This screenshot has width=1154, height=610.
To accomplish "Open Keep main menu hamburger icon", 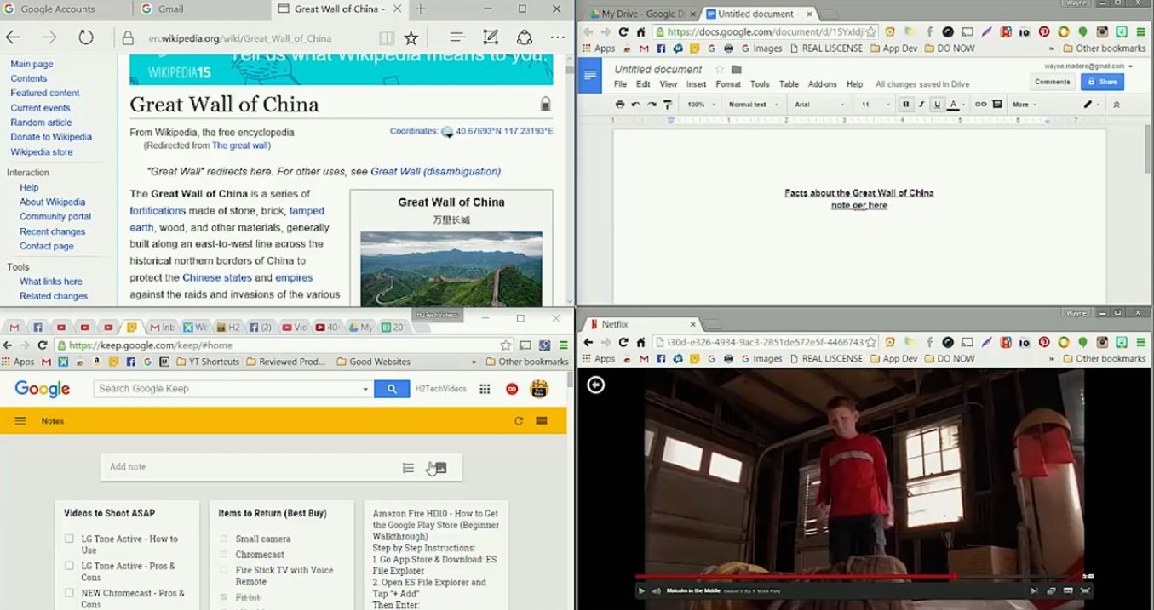I will click(x=20, y=421).
